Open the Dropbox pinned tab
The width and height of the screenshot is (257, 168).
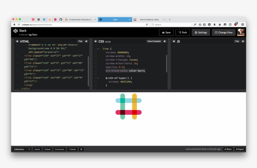pyautogui.click(x=44, y=19)
